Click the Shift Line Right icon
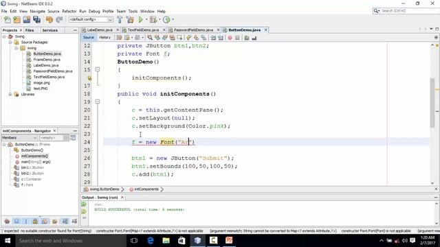This screenshot has width=440, height=247. pos(220,38)
